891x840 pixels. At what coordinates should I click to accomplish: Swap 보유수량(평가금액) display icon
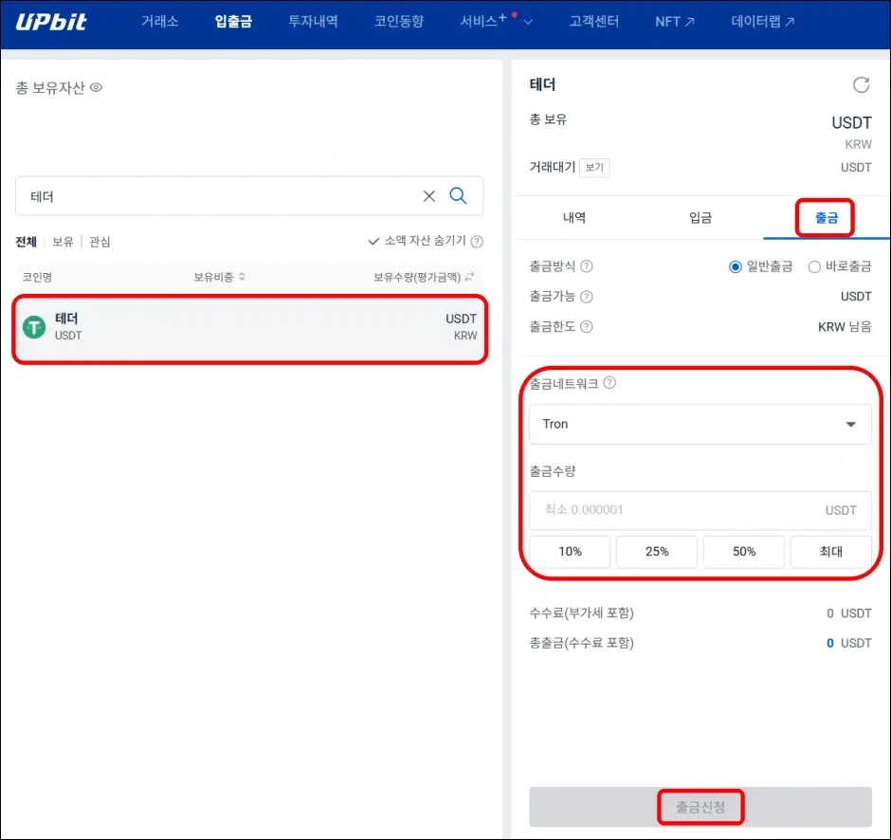(x=469, y=277)
